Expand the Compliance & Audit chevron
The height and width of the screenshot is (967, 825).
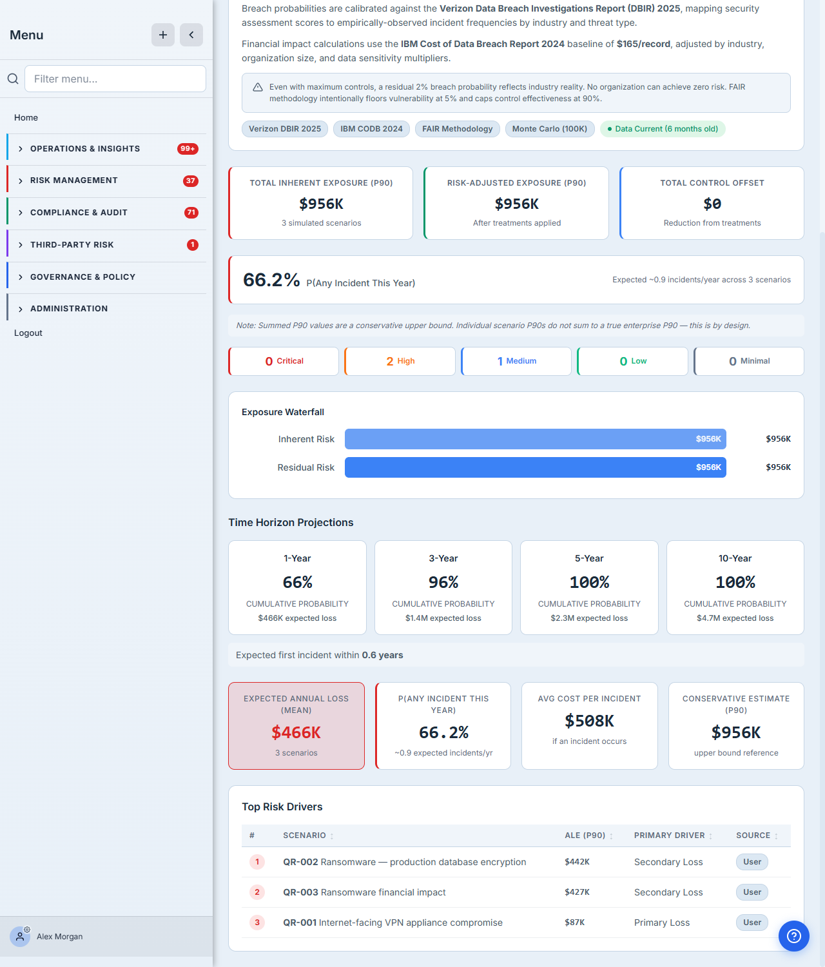point(21,213)
